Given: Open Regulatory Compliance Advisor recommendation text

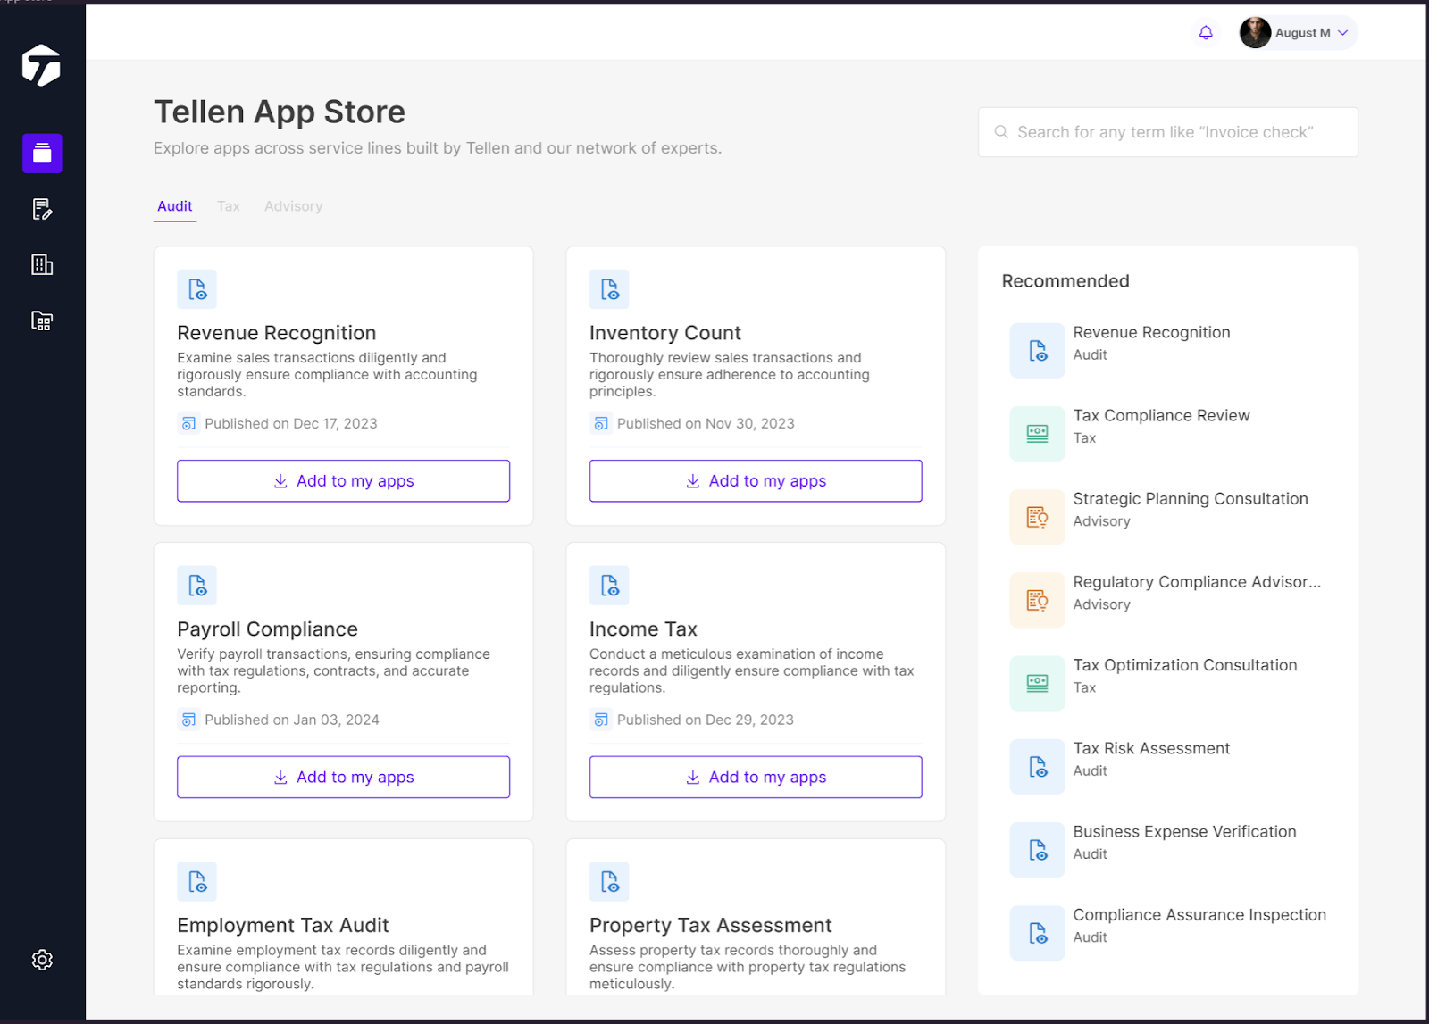Looking at the screenshot, I should [1197, 582].
